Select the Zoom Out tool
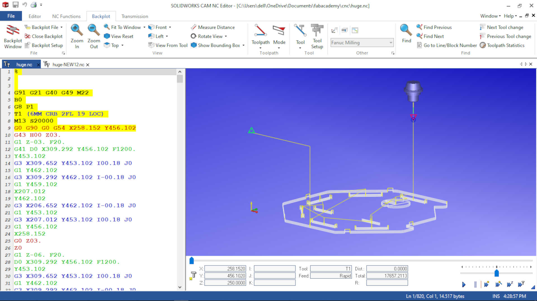Image resolution: width=537 pixels, height=301 pixels. [93, 36]
